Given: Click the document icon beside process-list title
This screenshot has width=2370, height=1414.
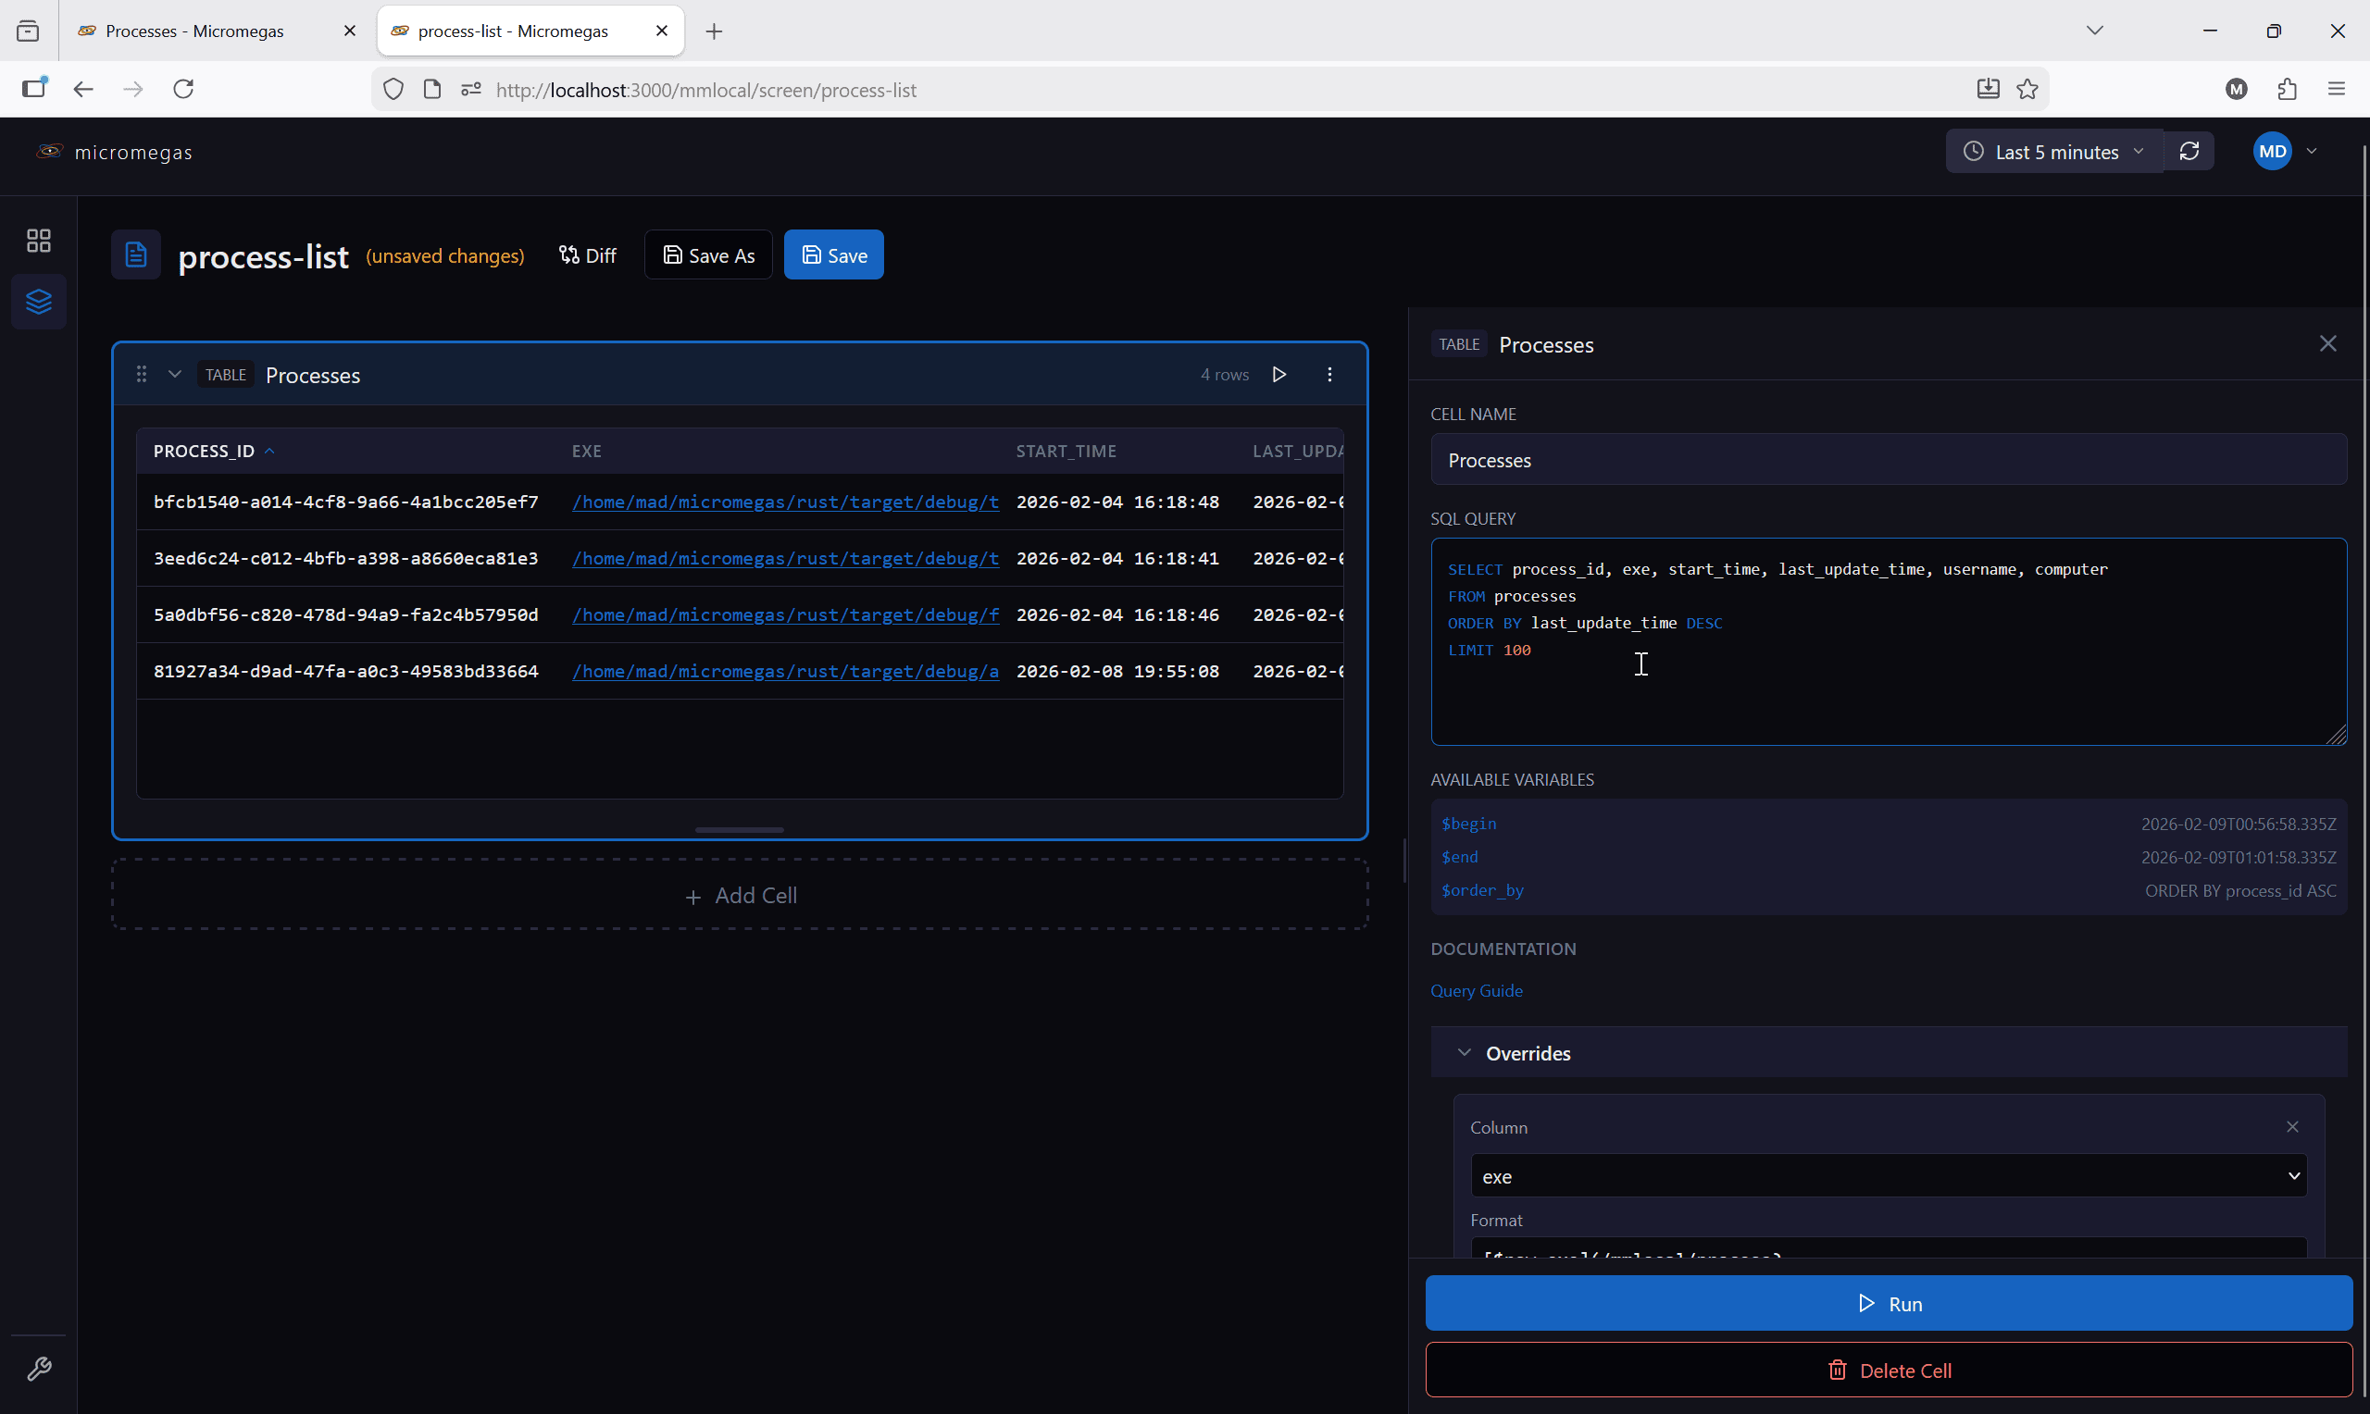Looking at the screenshot, I should click(136, 254).
